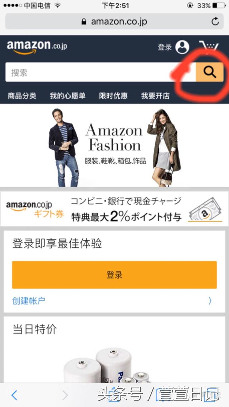This screenshot has height=407, width=229.
Task: Select 限时优惠 deals tab
Action: click(113, 96)
